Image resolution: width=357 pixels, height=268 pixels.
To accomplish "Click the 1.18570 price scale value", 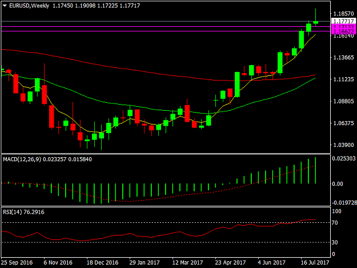I will pos(343,14).
